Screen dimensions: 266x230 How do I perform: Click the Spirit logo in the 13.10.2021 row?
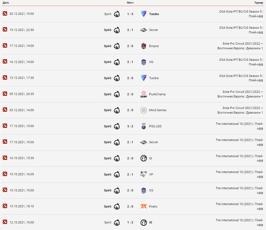(117, 206)
